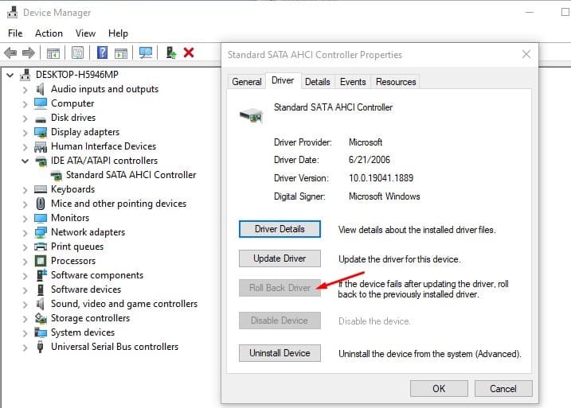
Task: Expand the System devices chevron
Action: click(25, 333)
